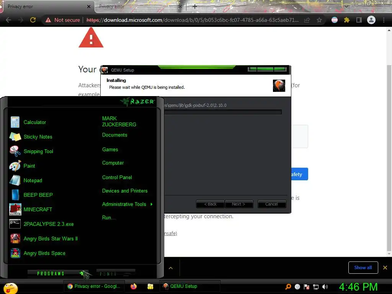Close the downloads bar

(x=385, y=268)
